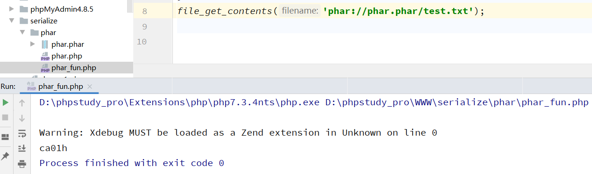This screenshot has height=174, width=592.
Task: Expand the phar.phar archive node
Action: [32, 44]
